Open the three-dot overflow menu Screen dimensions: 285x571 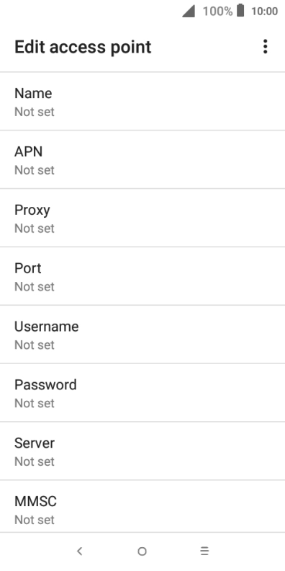pos(266,47)
